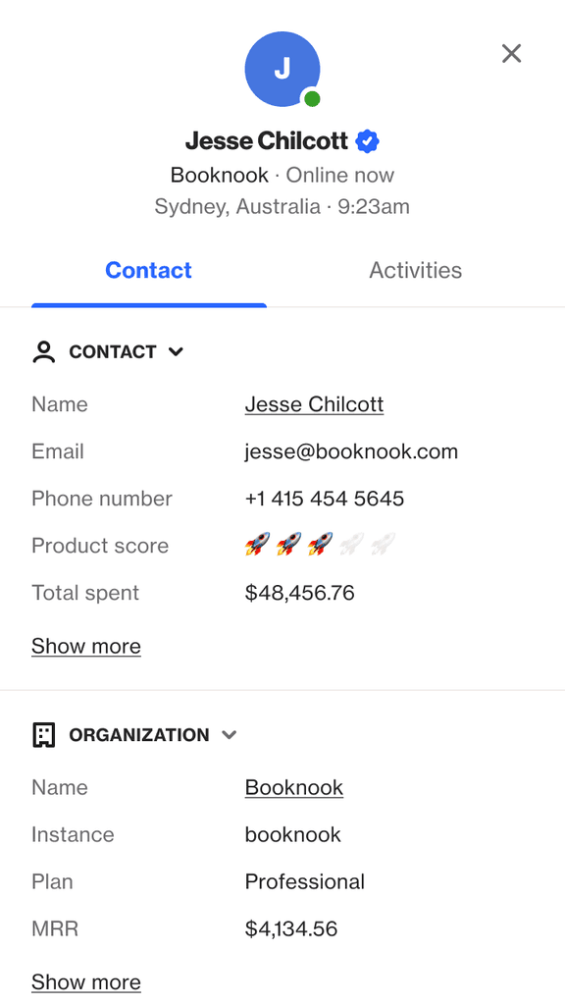Open the Booknook organization link
This screenshot has width=565, height=1005.
(294, 787)
